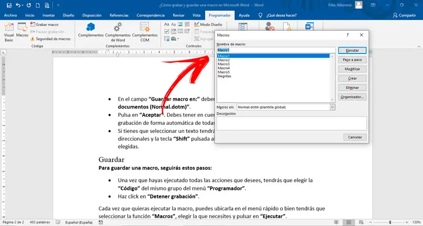Screen dimensions: 423x226
Task: Click the Modificar button
Action: point(352,69)
